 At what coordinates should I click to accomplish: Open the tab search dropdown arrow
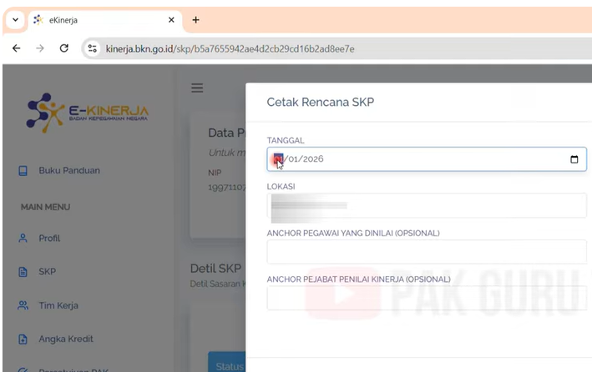click(16, 20)
